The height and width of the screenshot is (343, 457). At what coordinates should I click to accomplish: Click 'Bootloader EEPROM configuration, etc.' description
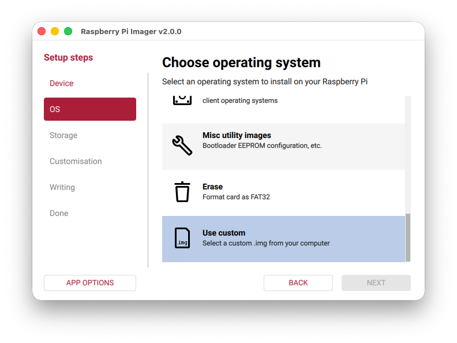click(262, 146)
